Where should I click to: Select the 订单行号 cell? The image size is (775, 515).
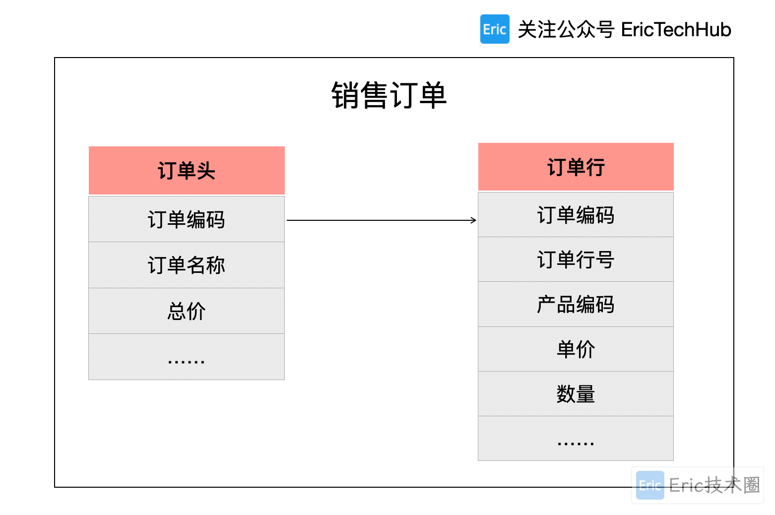(576, 259)
